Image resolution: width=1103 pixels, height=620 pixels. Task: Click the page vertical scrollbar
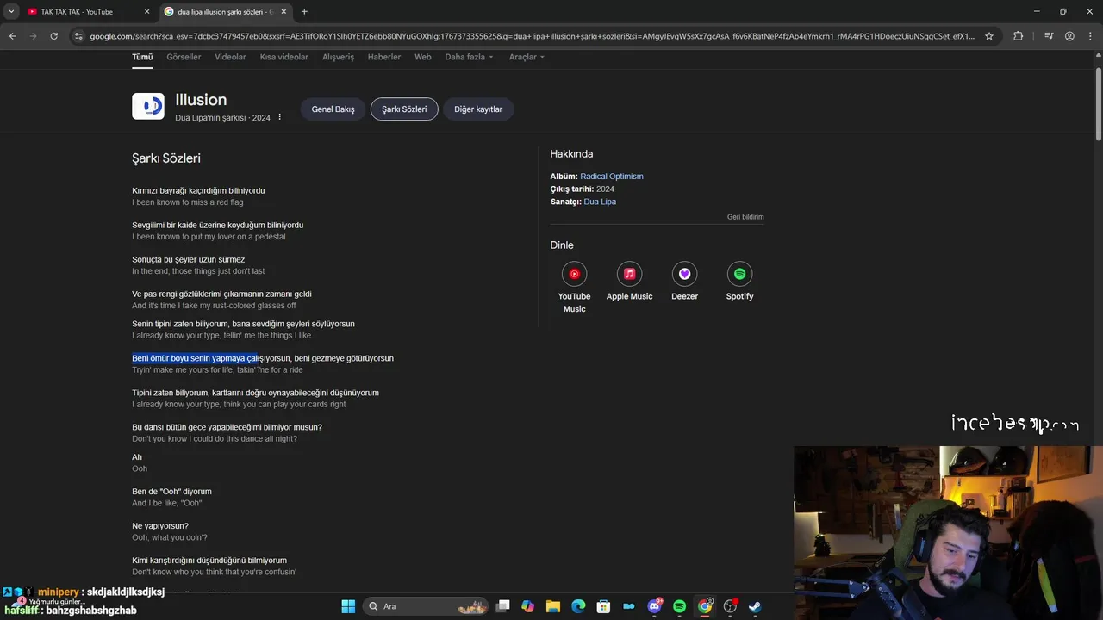(1098, 103)
